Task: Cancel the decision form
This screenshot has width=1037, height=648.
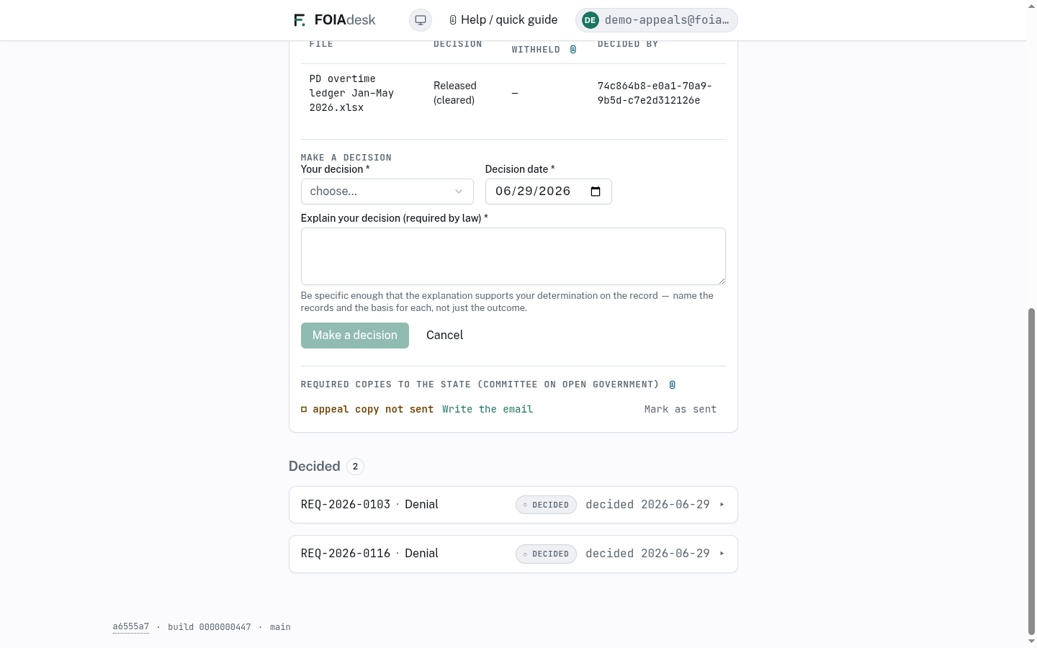Action: (x=445, y=336)
